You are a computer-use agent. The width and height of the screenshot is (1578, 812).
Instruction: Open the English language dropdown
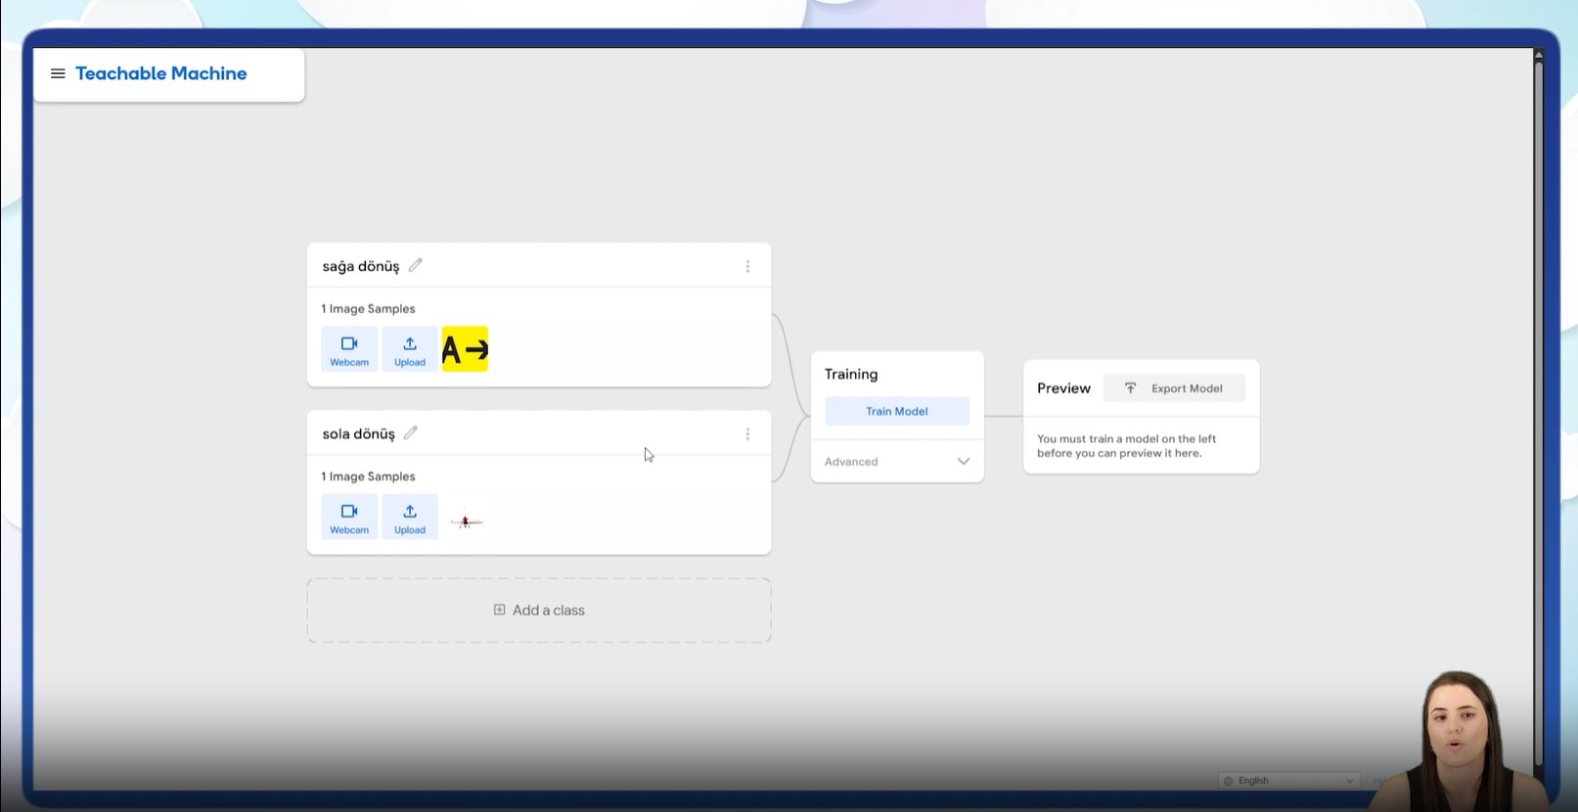[x=1288, y=781]
